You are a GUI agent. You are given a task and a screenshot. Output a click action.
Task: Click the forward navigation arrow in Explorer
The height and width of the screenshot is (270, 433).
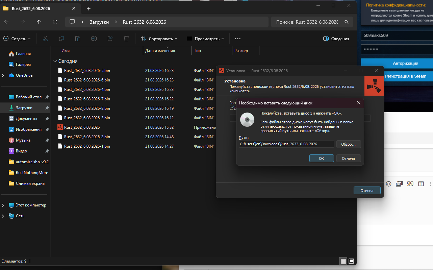tap(23, 22)
